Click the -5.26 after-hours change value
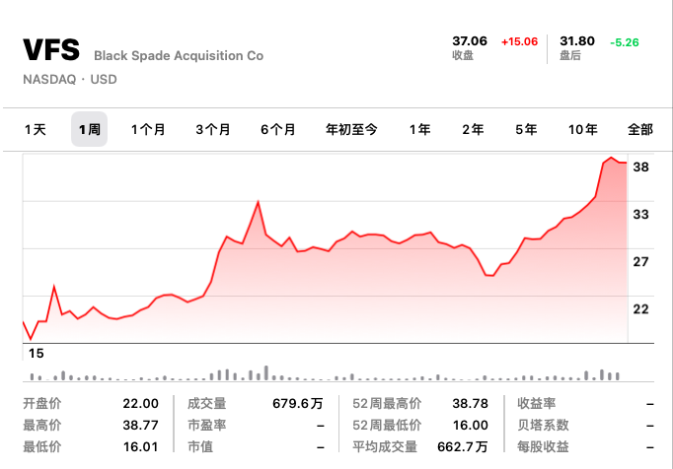The image size is (673, 469). tap(625, 41)
